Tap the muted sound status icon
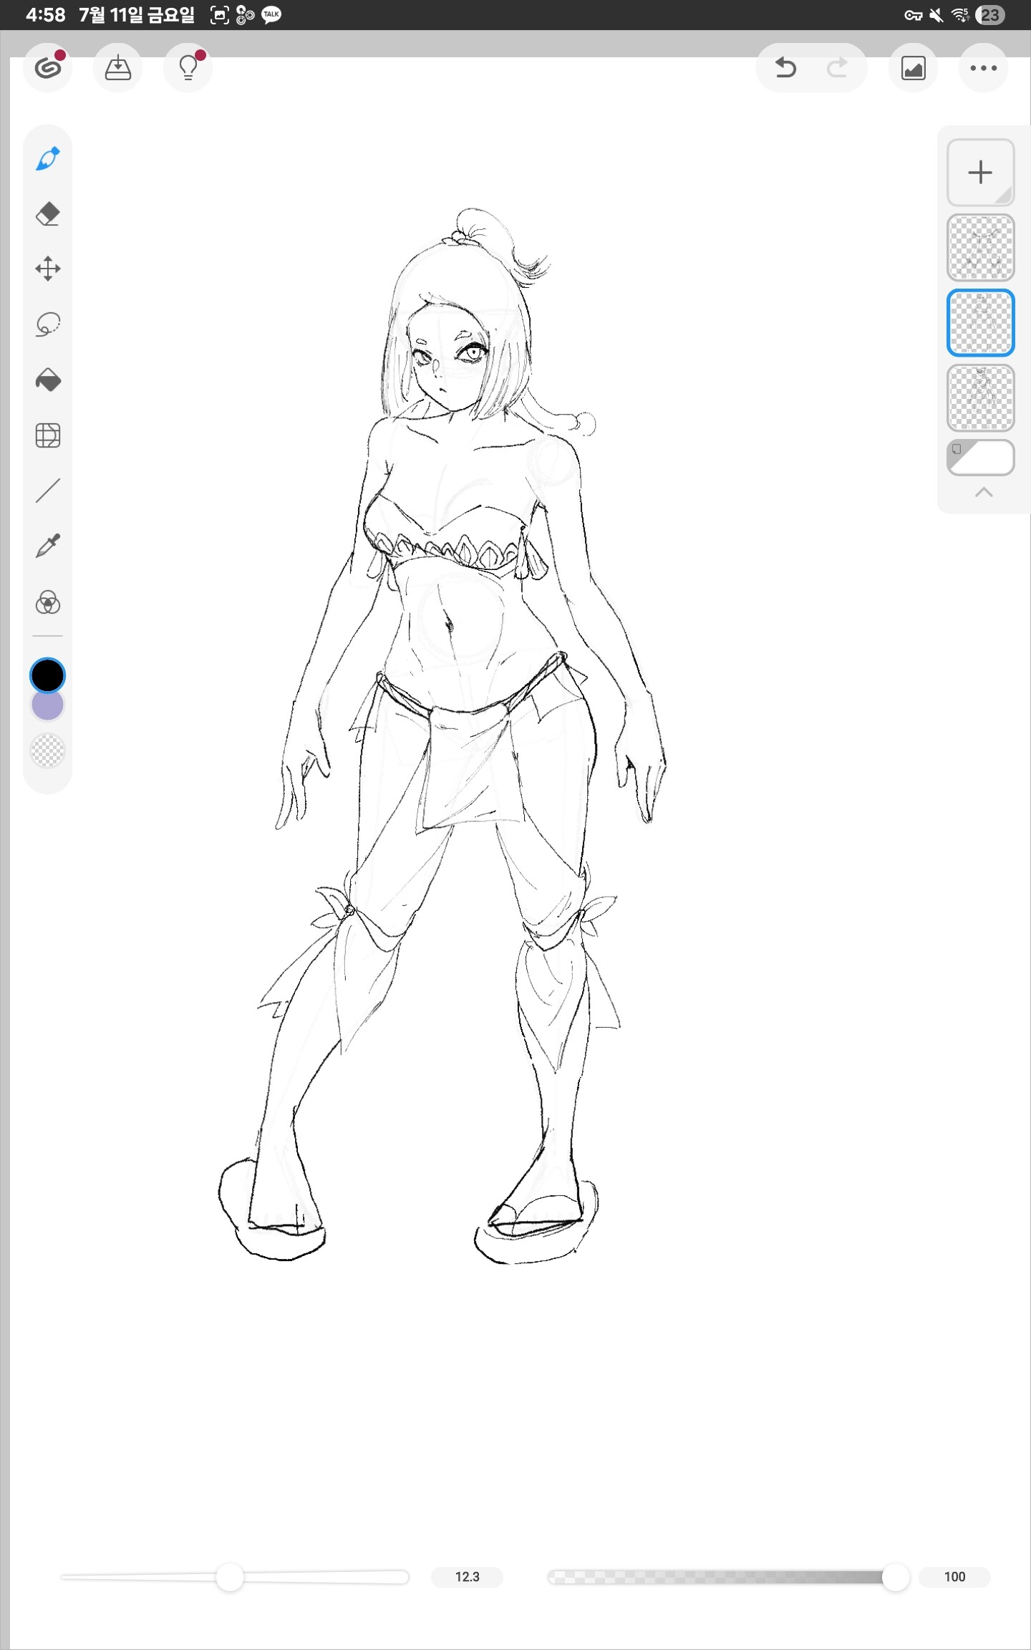Image resolution: width=1031 pixels, height=1650 pixels. tap(936, 15)
